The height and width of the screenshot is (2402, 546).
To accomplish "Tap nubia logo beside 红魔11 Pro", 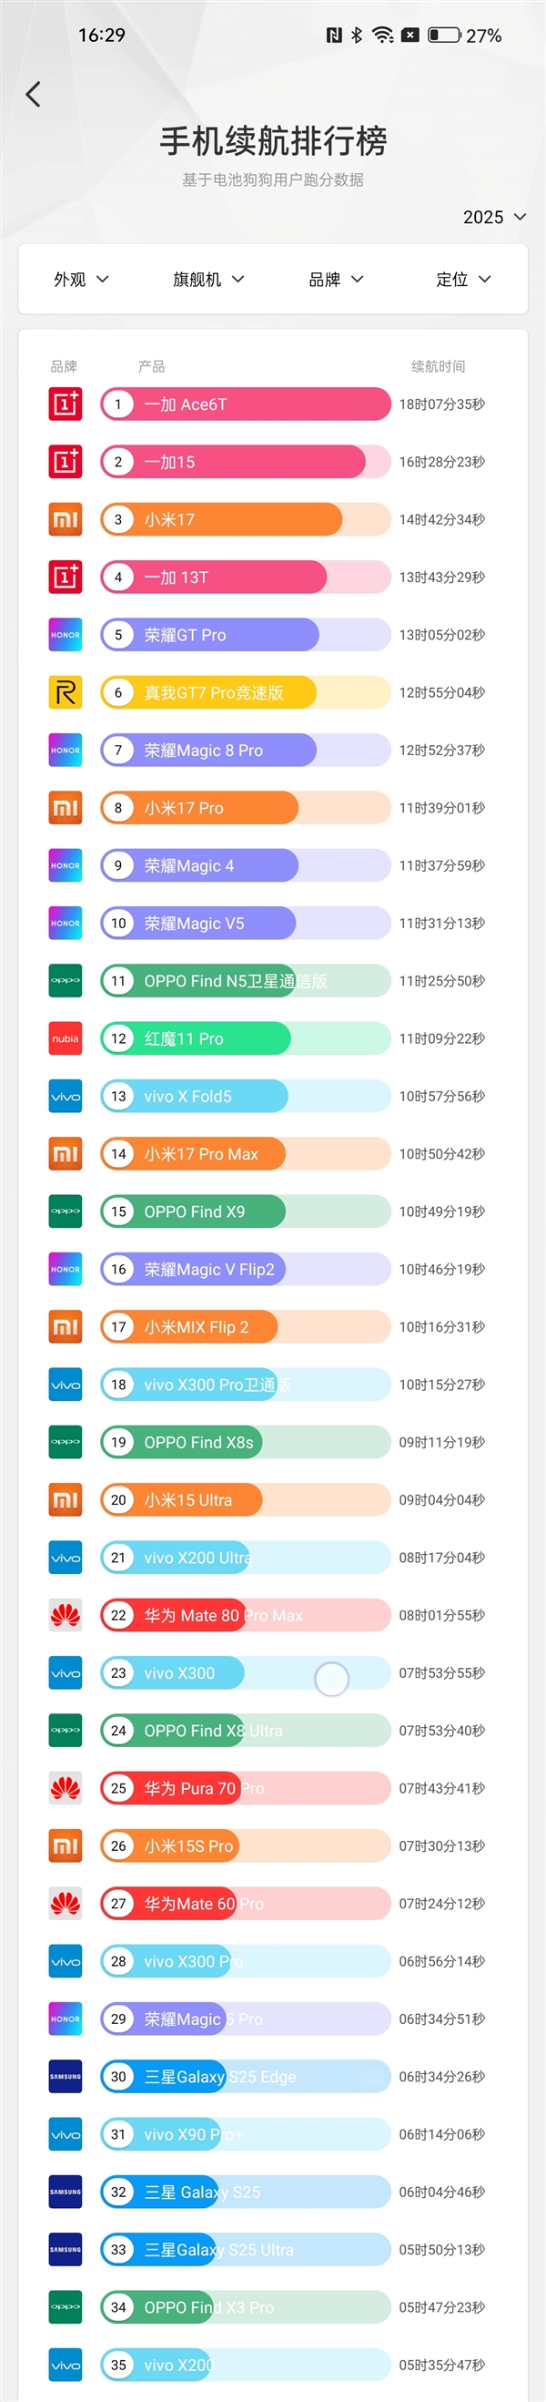I will (66, 1038).
